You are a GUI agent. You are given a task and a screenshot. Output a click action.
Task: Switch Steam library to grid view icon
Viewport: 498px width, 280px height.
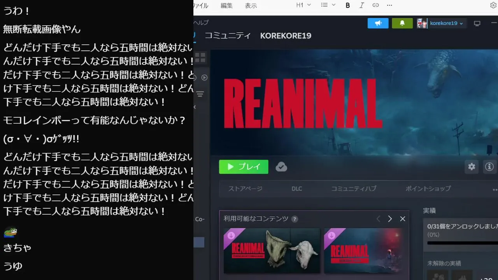click(x=200, y=58)
